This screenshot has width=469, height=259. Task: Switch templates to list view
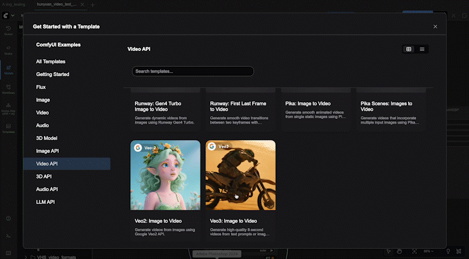(x=422, y=49)
